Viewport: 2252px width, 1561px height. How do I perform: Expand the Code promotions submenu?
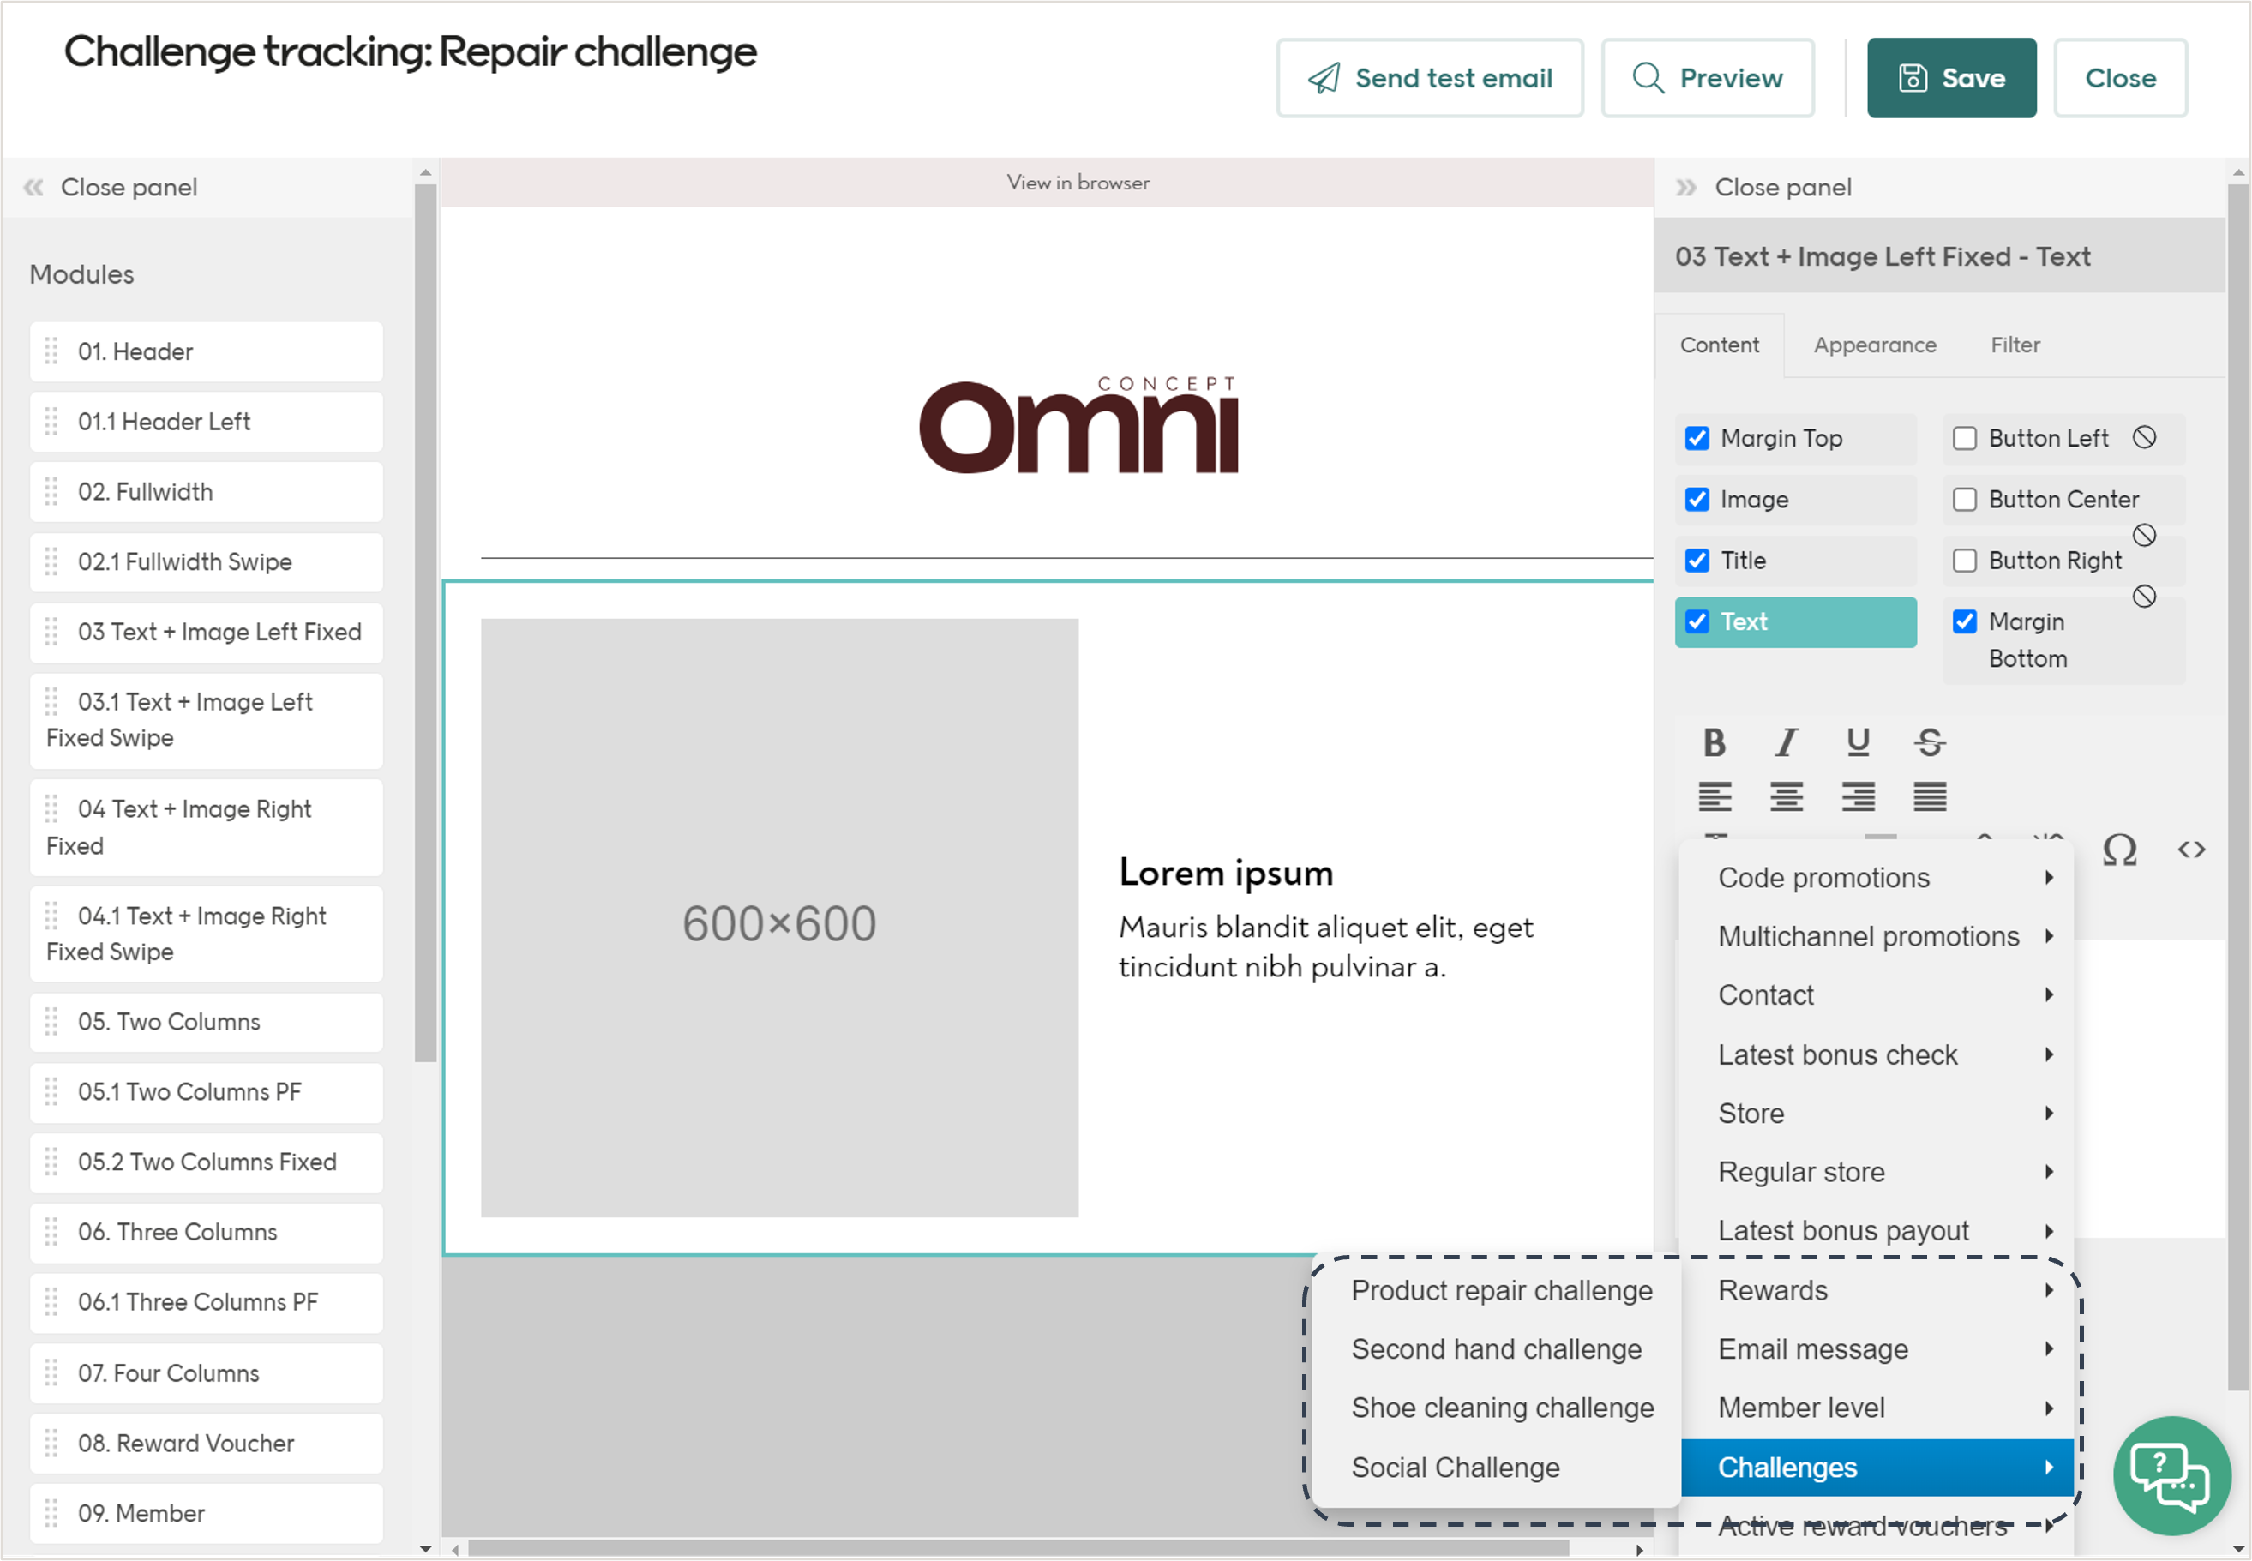point(1825,877)
